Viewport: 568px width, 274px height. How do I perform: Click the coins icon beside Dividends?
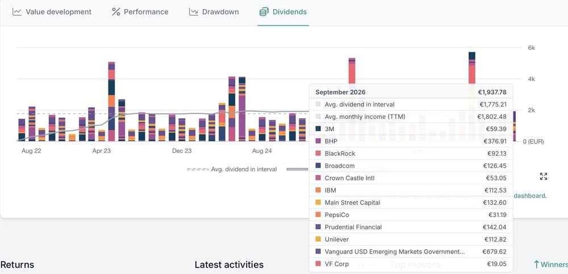click(x=264, y=12)
